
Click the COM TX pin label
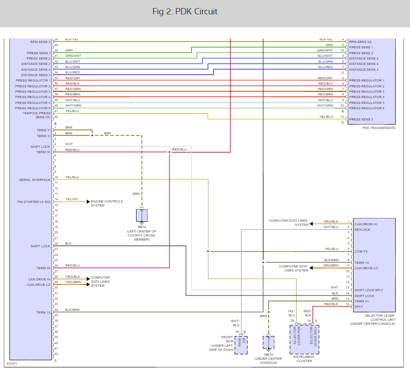coord(361,251)
